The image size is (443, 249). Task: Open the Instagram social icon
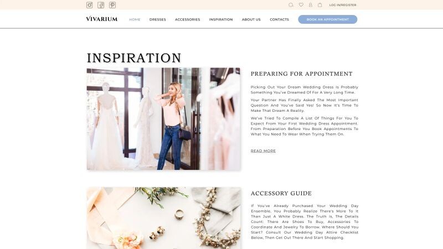pyautogui.click(x=90, y=5)
